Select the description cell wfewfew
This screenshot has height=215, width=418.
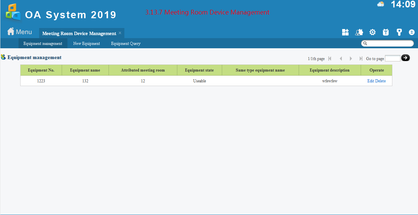(x=330, y=81)
